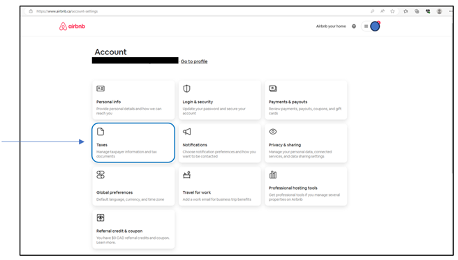Click 'Manage your personal data, connected services' text

[x=300, y=154]
